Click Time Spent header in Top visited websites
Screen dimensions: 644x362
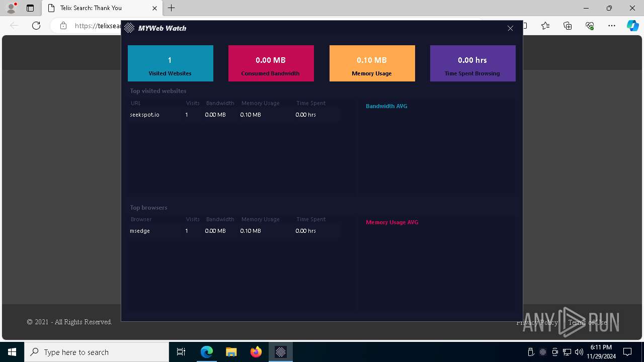click(311, 103)
